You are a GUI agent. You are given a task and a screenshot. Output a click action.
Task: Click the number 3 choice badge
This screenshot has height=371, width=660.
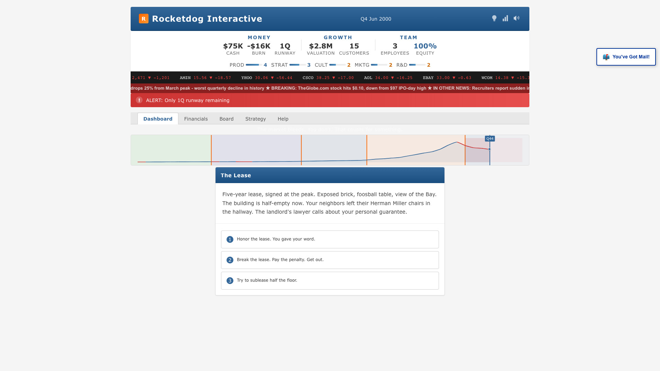click(230, 281)
